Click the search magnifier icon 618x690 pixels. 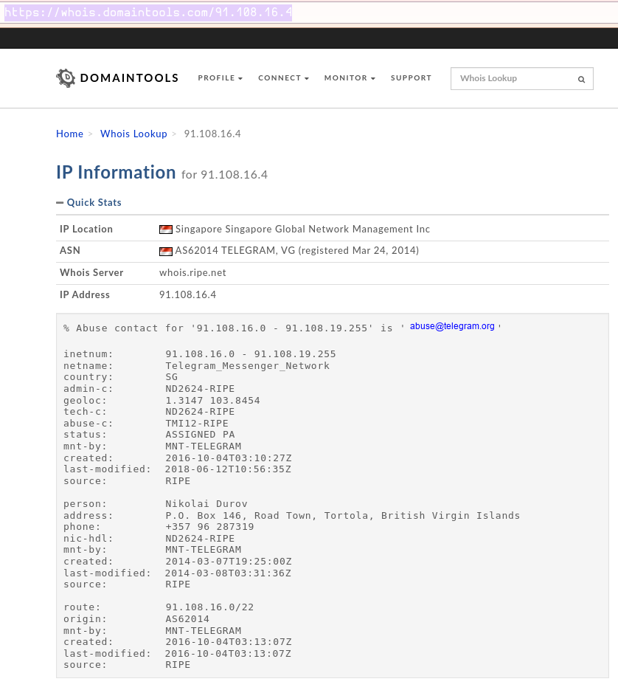coord(581,79)
